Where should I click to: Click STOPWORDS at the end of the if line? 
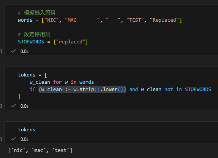point(198,89)
